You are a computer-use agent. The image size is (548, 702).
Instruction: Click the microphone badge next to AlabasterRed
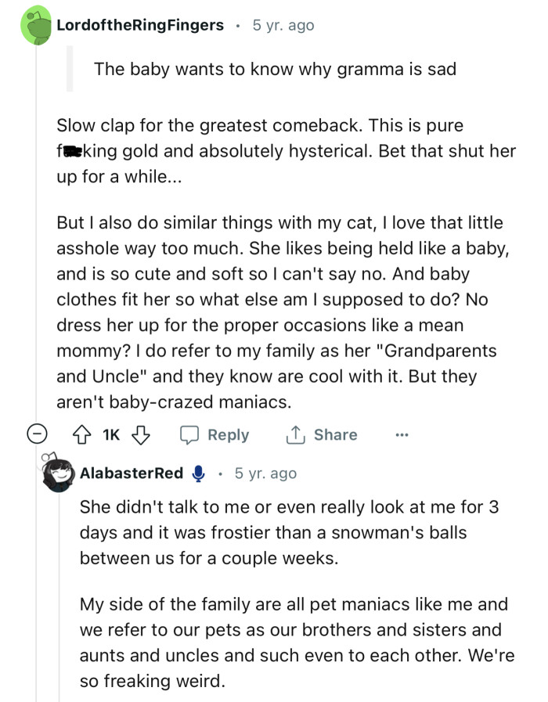pos(199,473)
